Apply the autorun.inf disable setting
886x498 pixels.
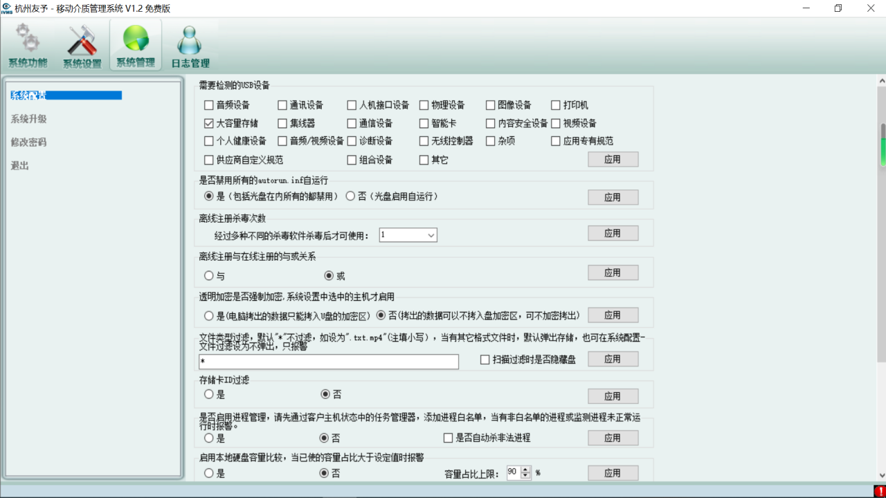tap(613, 196)
